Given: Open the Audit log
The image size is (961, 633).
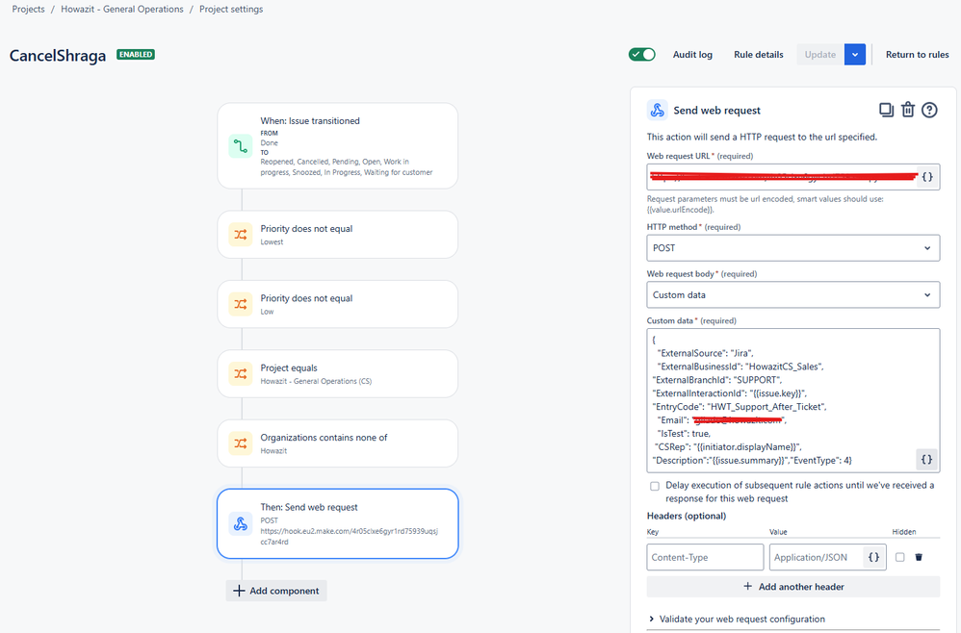Looking at the screenshot, I should [692, 55].
